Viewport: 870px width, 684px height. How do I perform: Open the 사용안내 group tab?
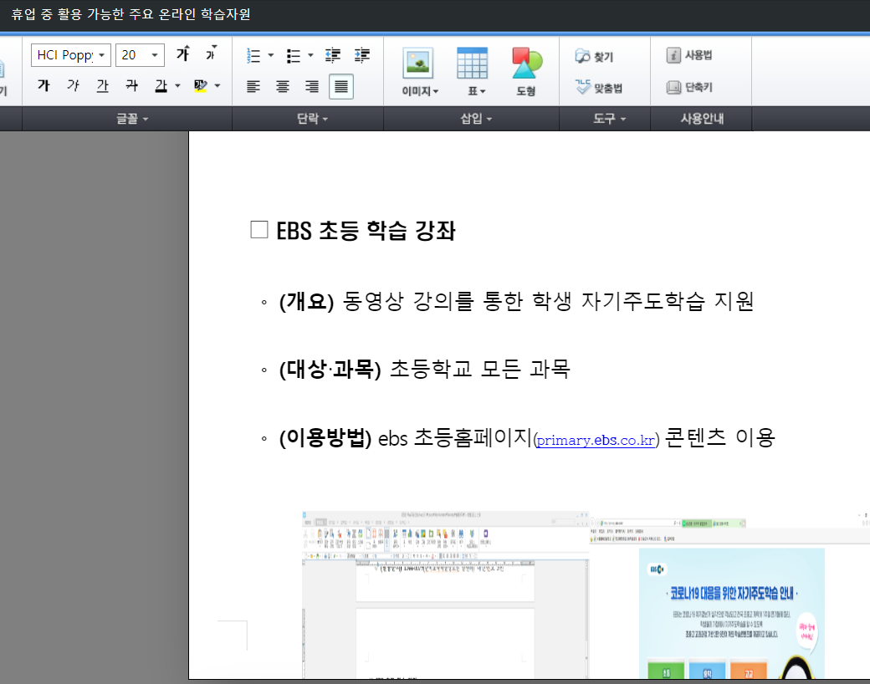click(702, 119)
